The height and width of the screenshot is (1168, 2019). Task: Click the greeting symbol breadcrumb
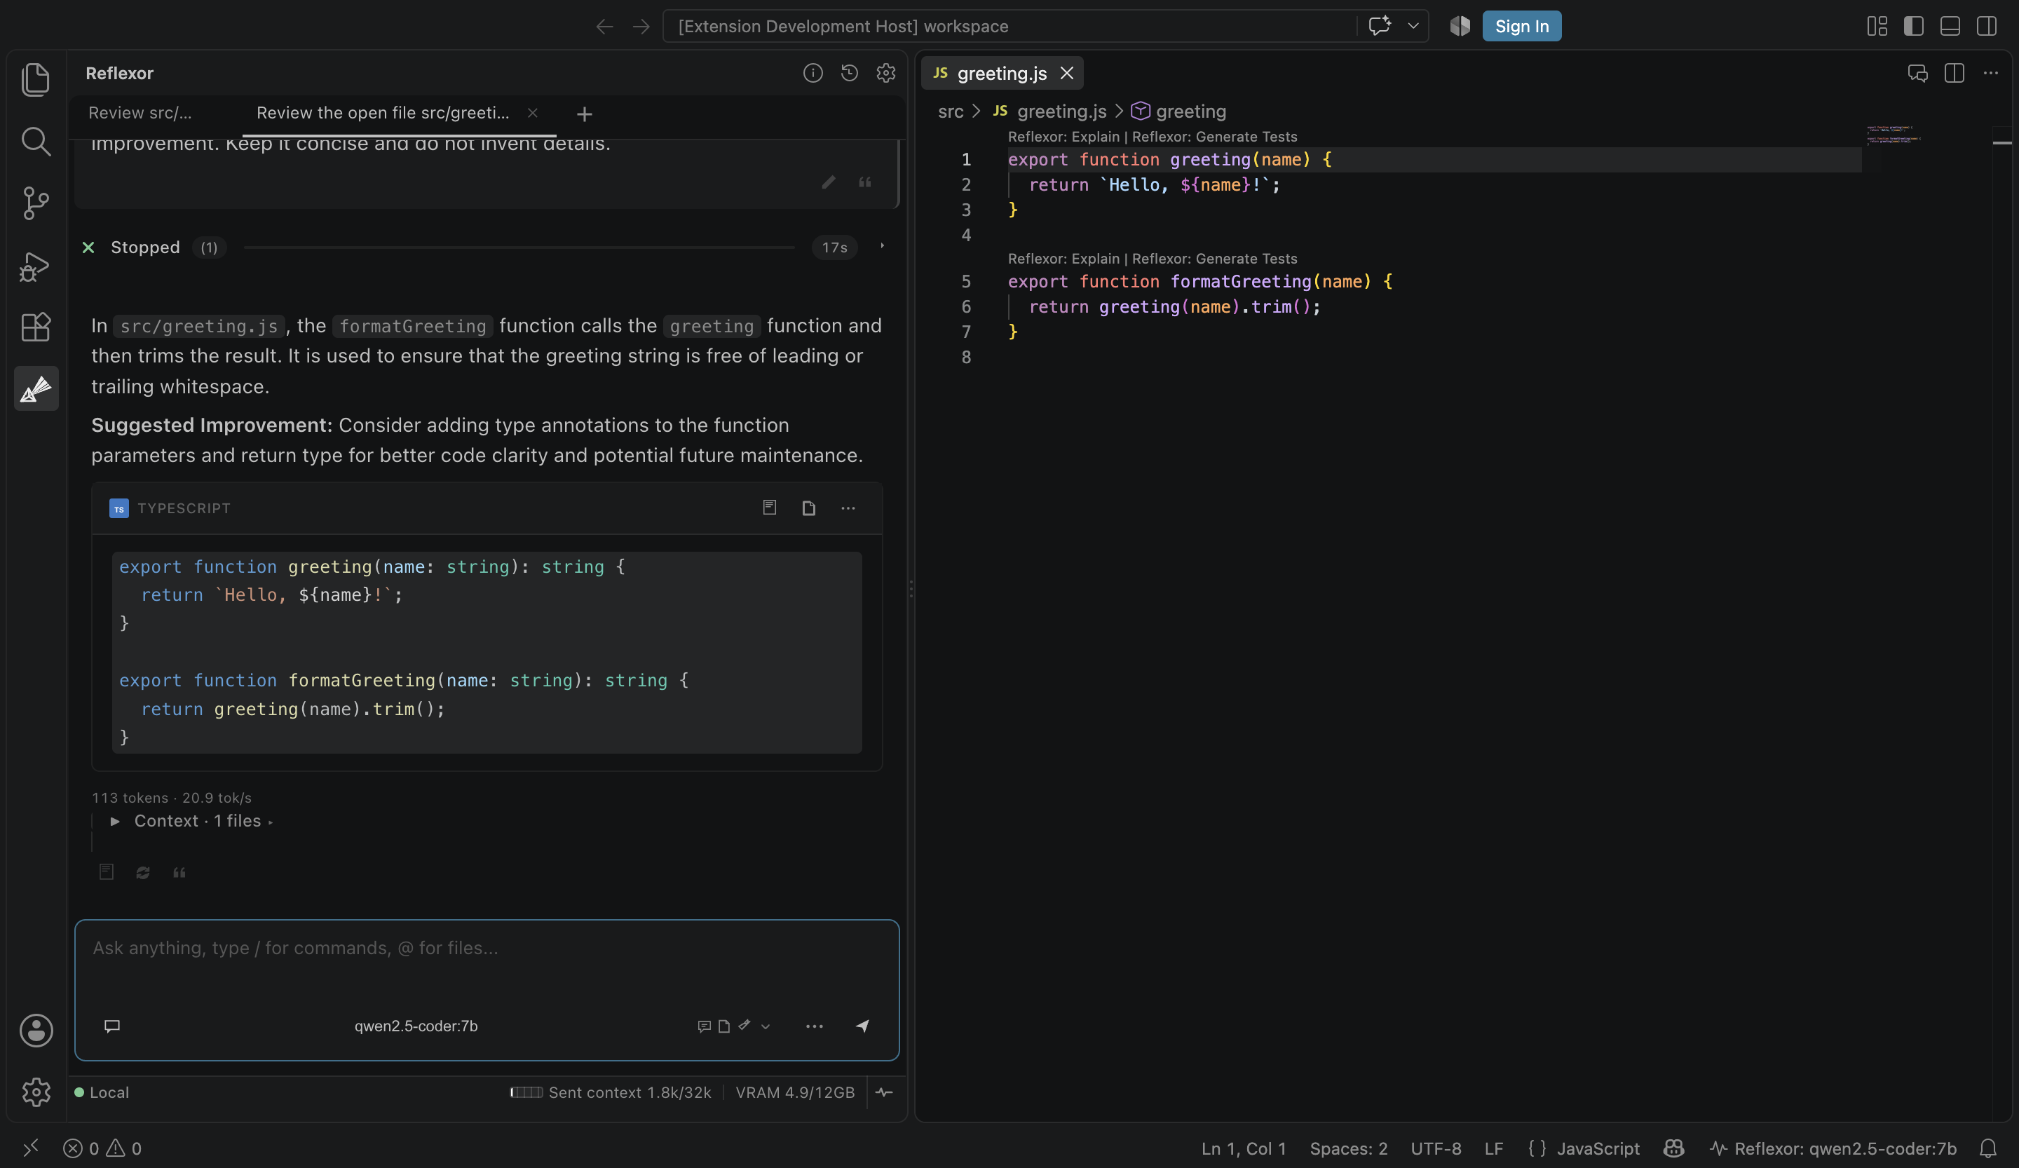[1178, 111]
